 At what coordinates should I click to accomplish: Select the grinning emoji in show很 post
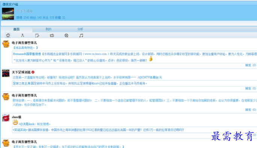coord(15,122)
